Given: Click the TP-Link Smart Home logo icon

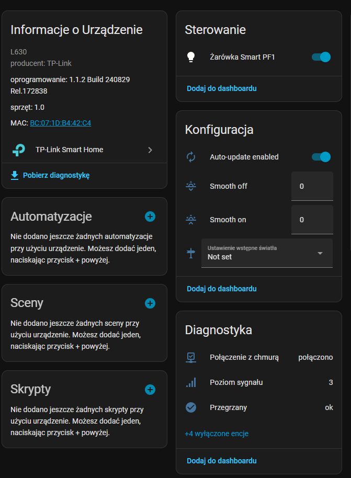Looking at the screenshot, I should (x=19, y=150).
